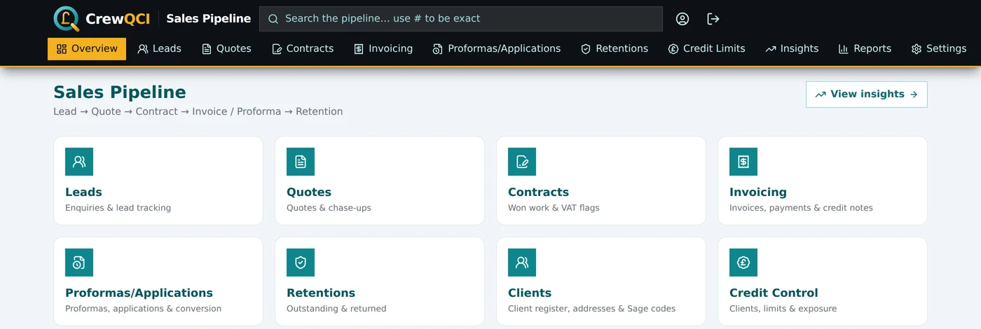Open the user account profile icon
981x329 pixels.
[x=682, y=19]
